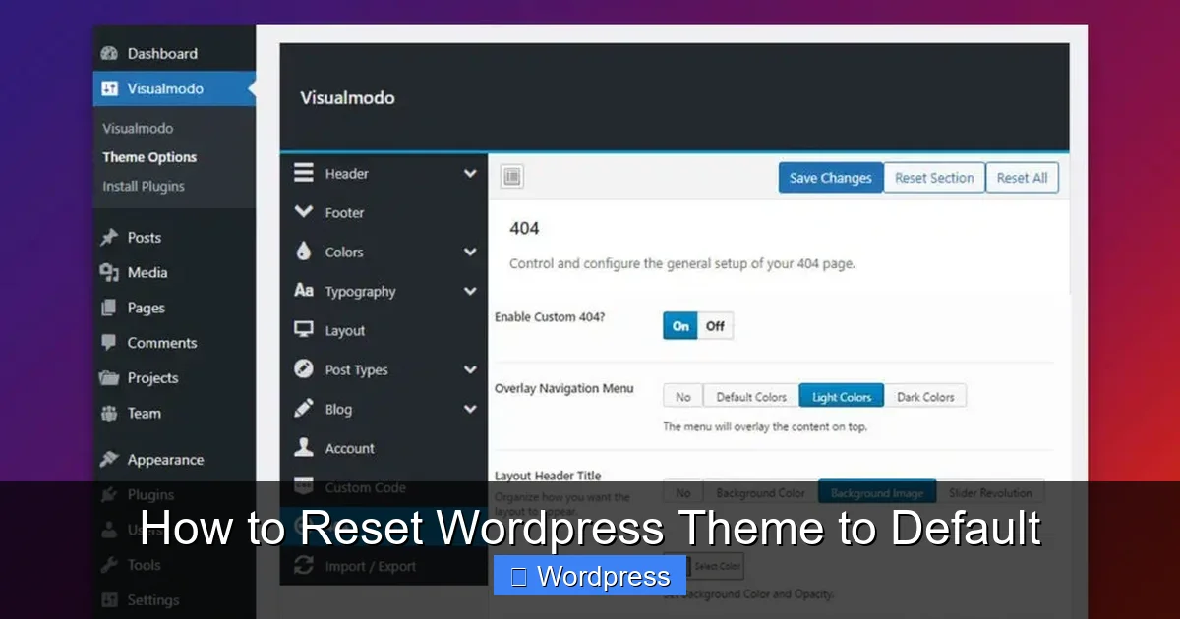
Task: Expand the Post Types section arrow
Action: [470, 370]
